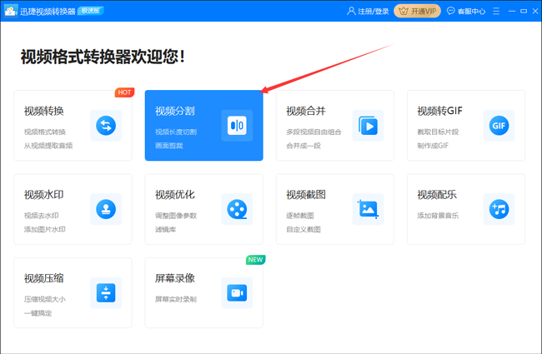Screen dimensions: 542x354
Task: Click the 视频压缩 compress icon
Action: pos(105,292)
